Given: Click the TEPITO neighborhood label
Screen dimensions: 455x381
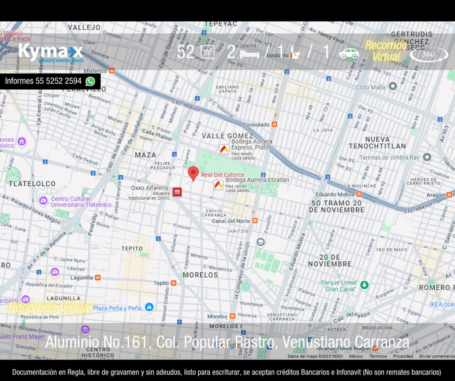Looking at the screenshot, I should (x=132, y=249).
